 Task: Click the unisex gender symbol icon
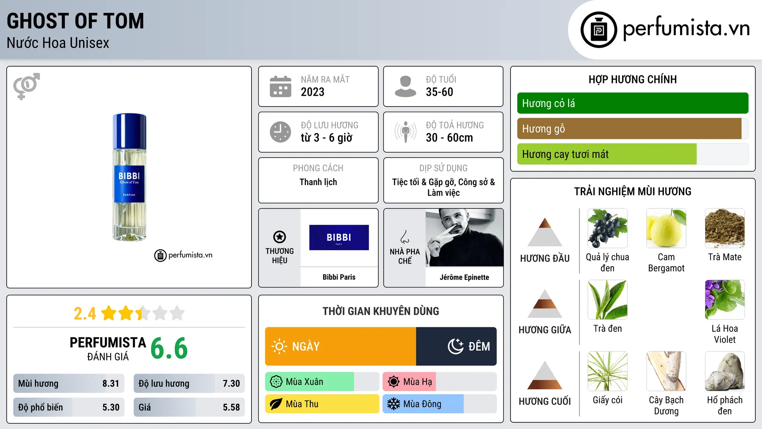26,86
